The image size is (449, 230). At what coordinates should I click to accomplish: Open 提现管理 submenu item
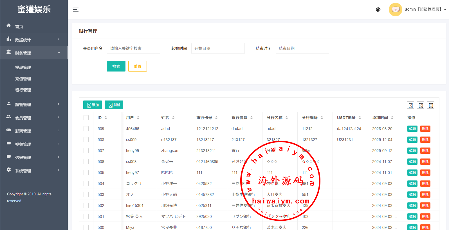tap(23, 68)
